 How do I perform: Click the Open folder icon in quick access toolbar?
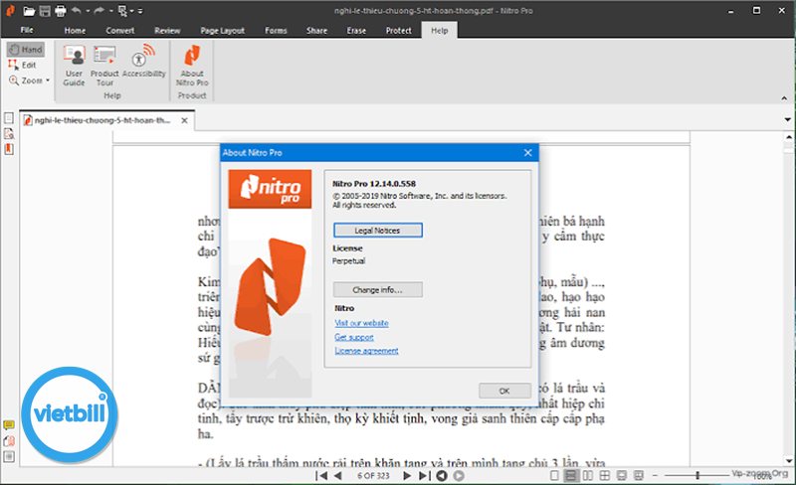(29, 11)
